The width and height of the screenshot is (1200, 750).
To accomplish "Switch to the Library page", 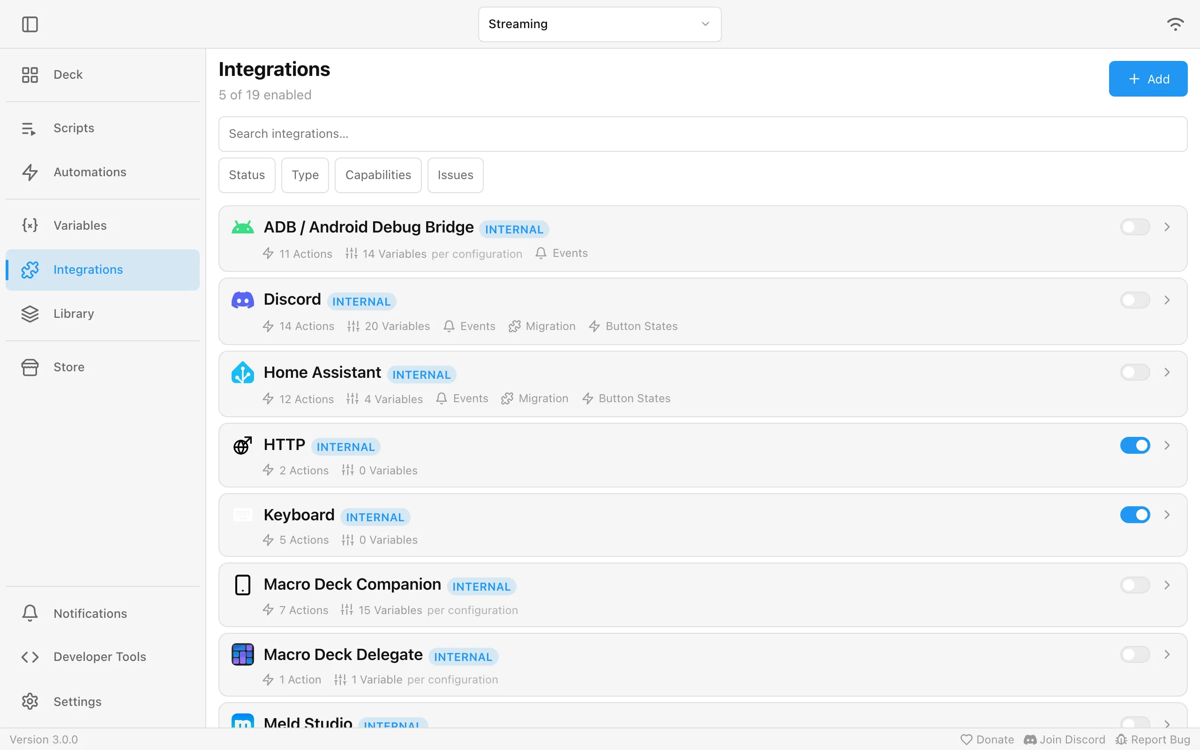I will point(103,314).
